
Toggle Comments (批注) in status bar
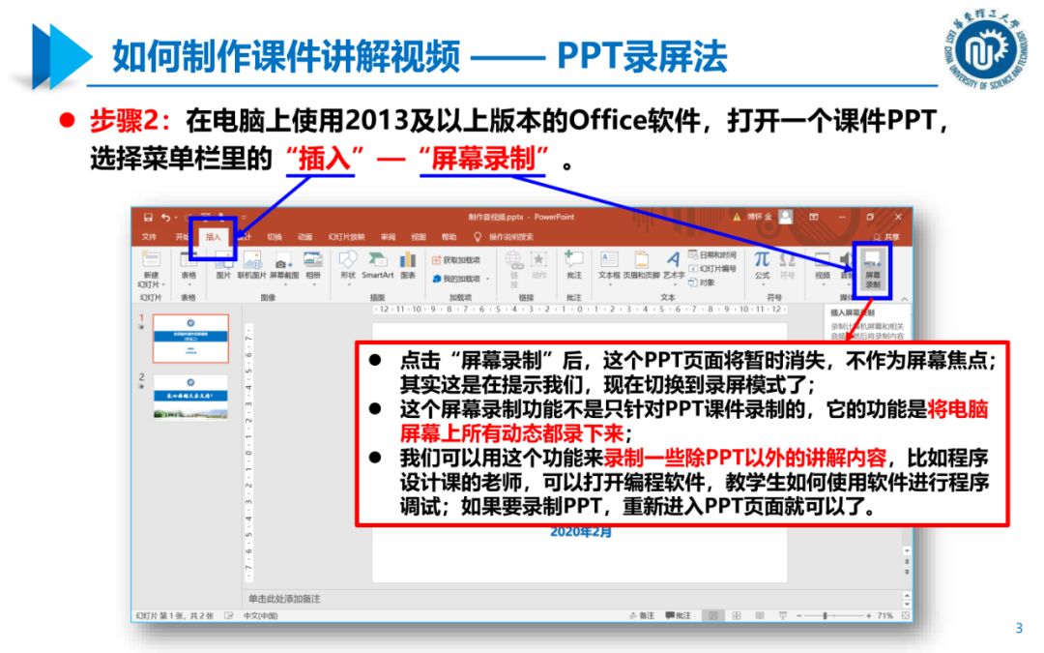[x=679, y=615]
